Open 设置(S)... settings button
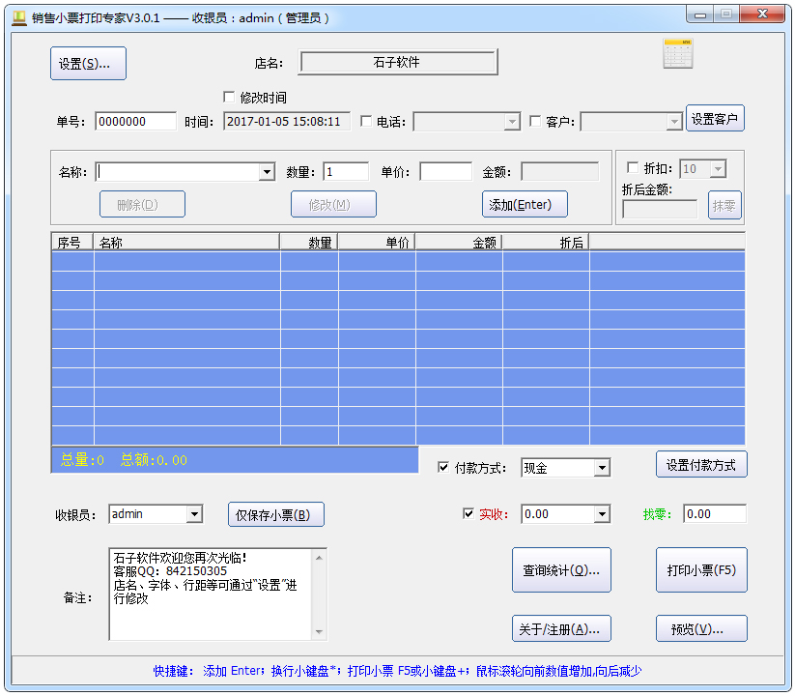Screen dimensions: 795x696 point(88,64)
